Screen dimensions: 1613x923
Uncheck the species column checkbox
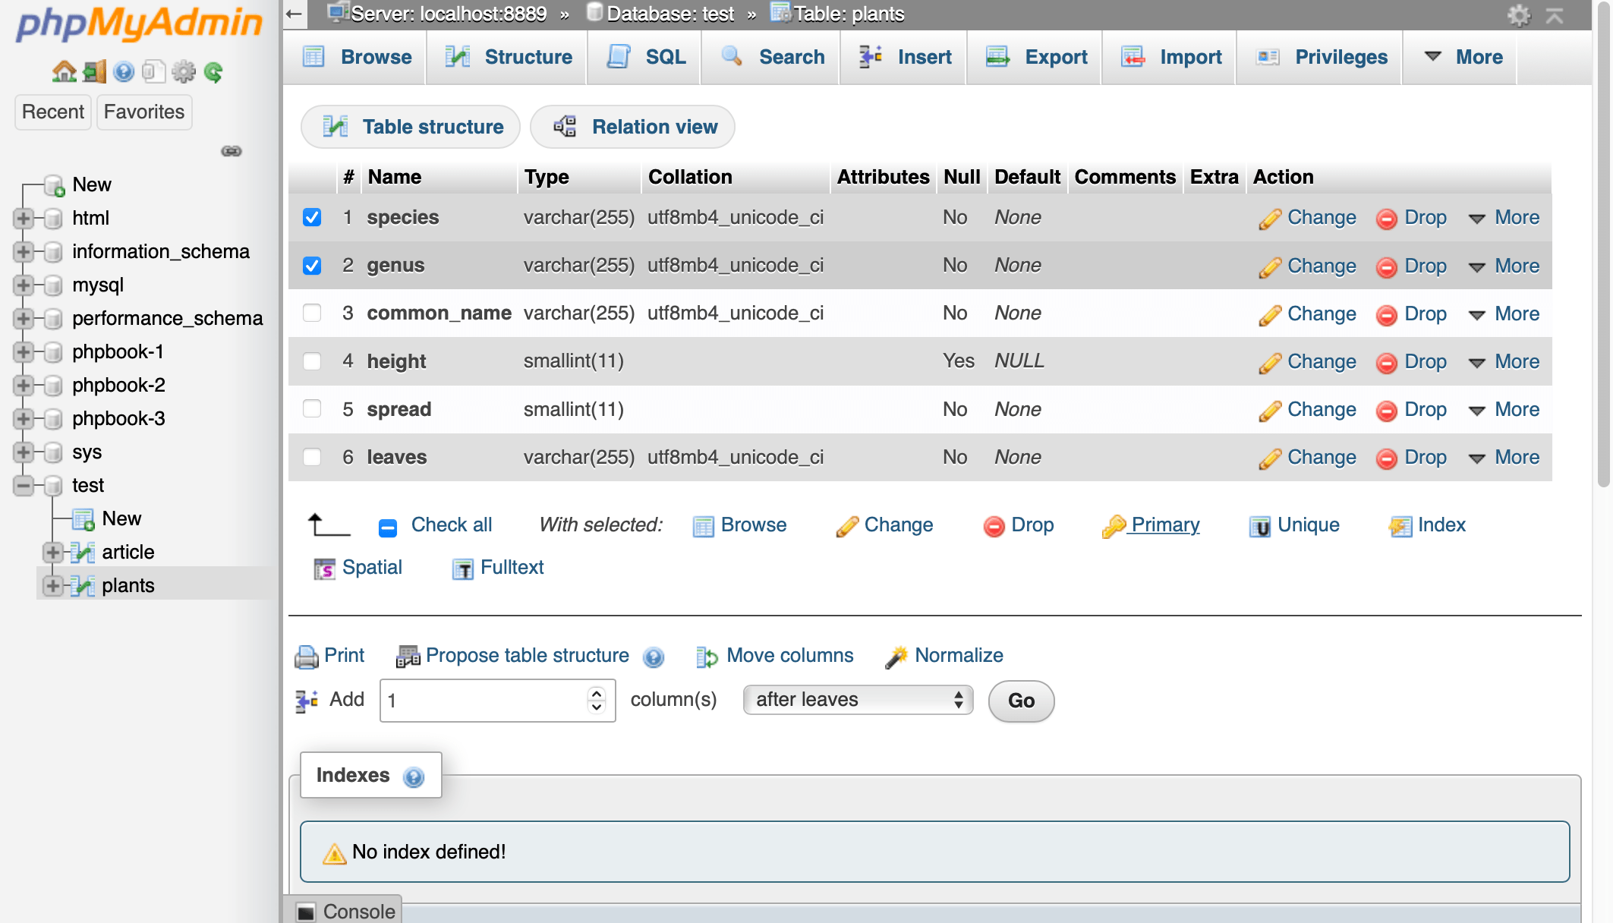(x=312, y=218)
